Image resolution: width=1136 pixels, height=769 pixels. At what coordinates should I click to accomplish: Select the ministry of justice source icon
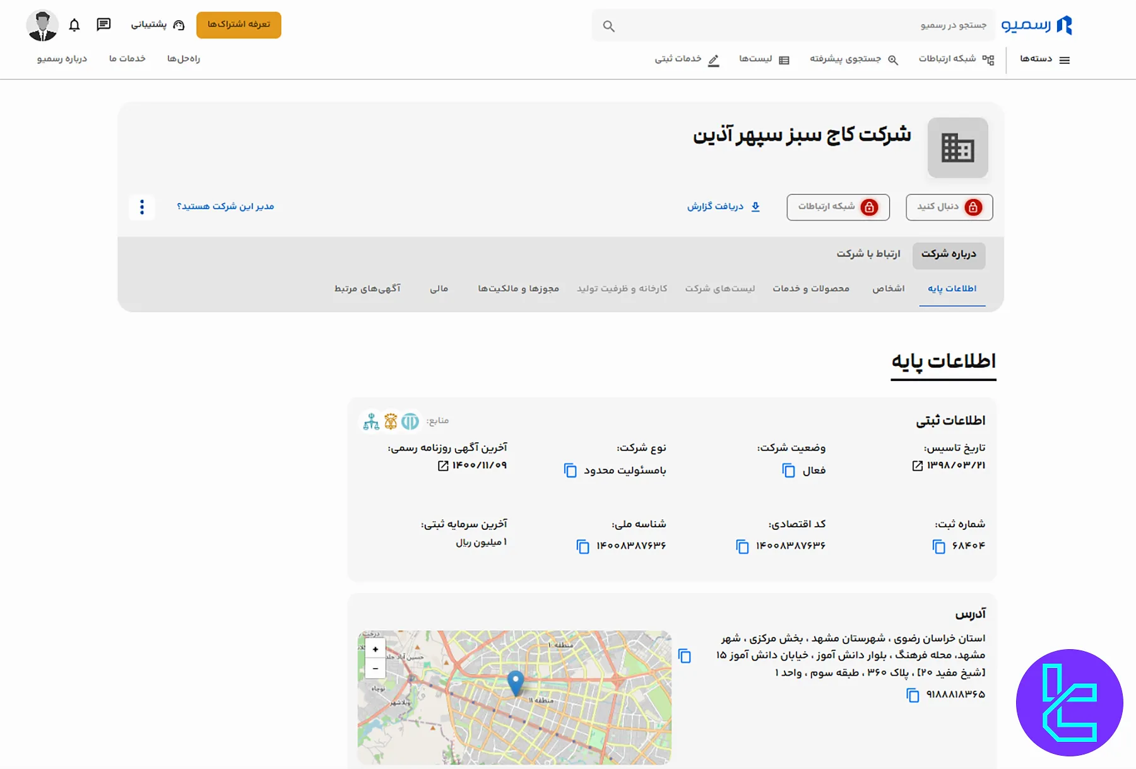click(x=371, y=421)
